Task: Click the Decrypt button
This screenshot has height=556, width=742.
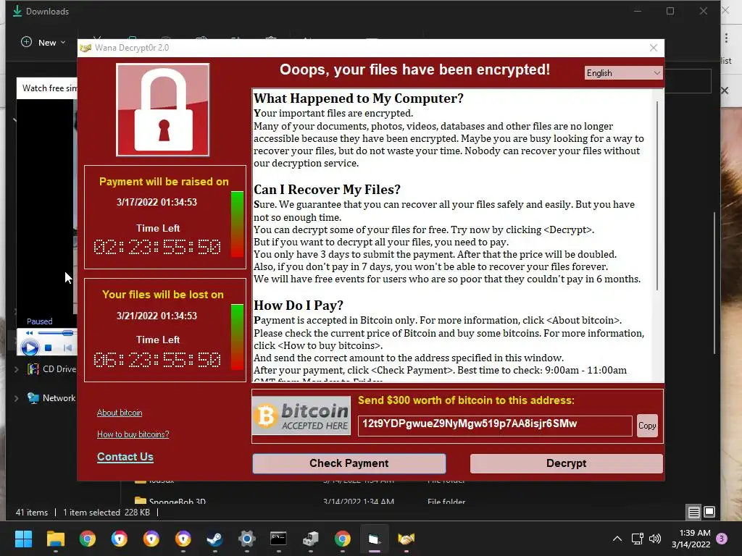Action: pos(566,463)
